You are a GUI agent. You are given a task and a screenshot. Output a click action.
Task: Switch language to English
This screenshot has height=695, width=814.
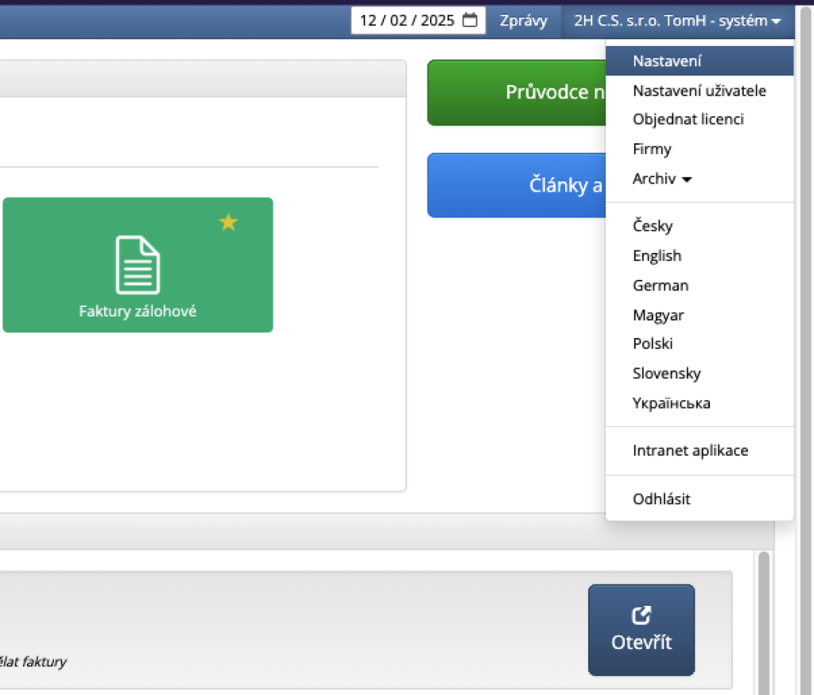click(x=657, y=255)
